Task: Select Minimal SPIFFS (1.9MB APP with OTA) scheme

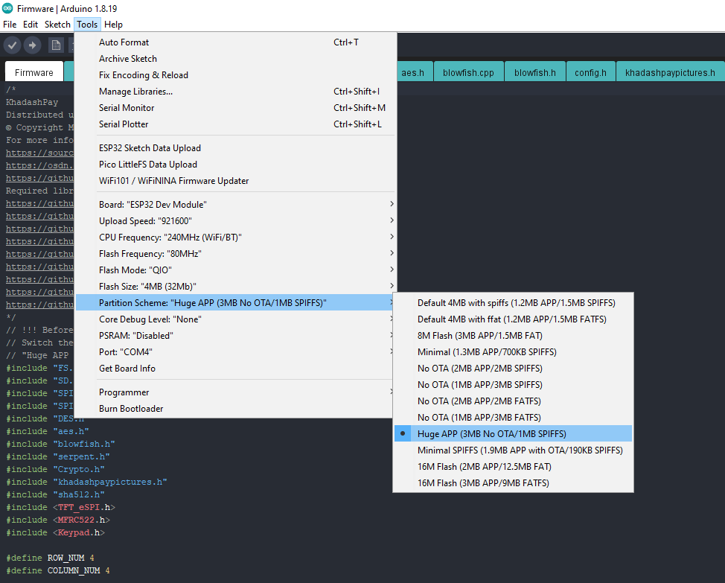Action: point(520,450)
